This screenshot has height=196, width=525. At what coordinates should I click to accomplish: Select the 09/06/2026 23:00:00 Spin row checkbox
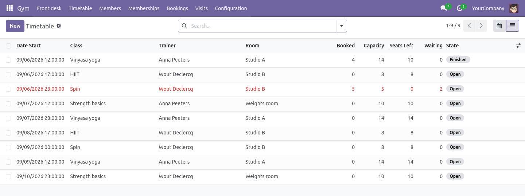pyautogui.click(x=8, y=89)
